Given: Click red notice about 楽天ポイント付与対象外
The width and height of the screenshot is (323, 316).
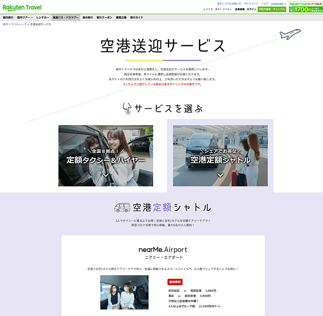Looking at the screenshot, I should (x=163, y=84).
